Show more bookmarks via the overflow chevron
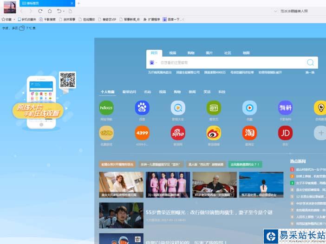Image resolution: width=326 pixels, height=244 pixels. [183, 19]
